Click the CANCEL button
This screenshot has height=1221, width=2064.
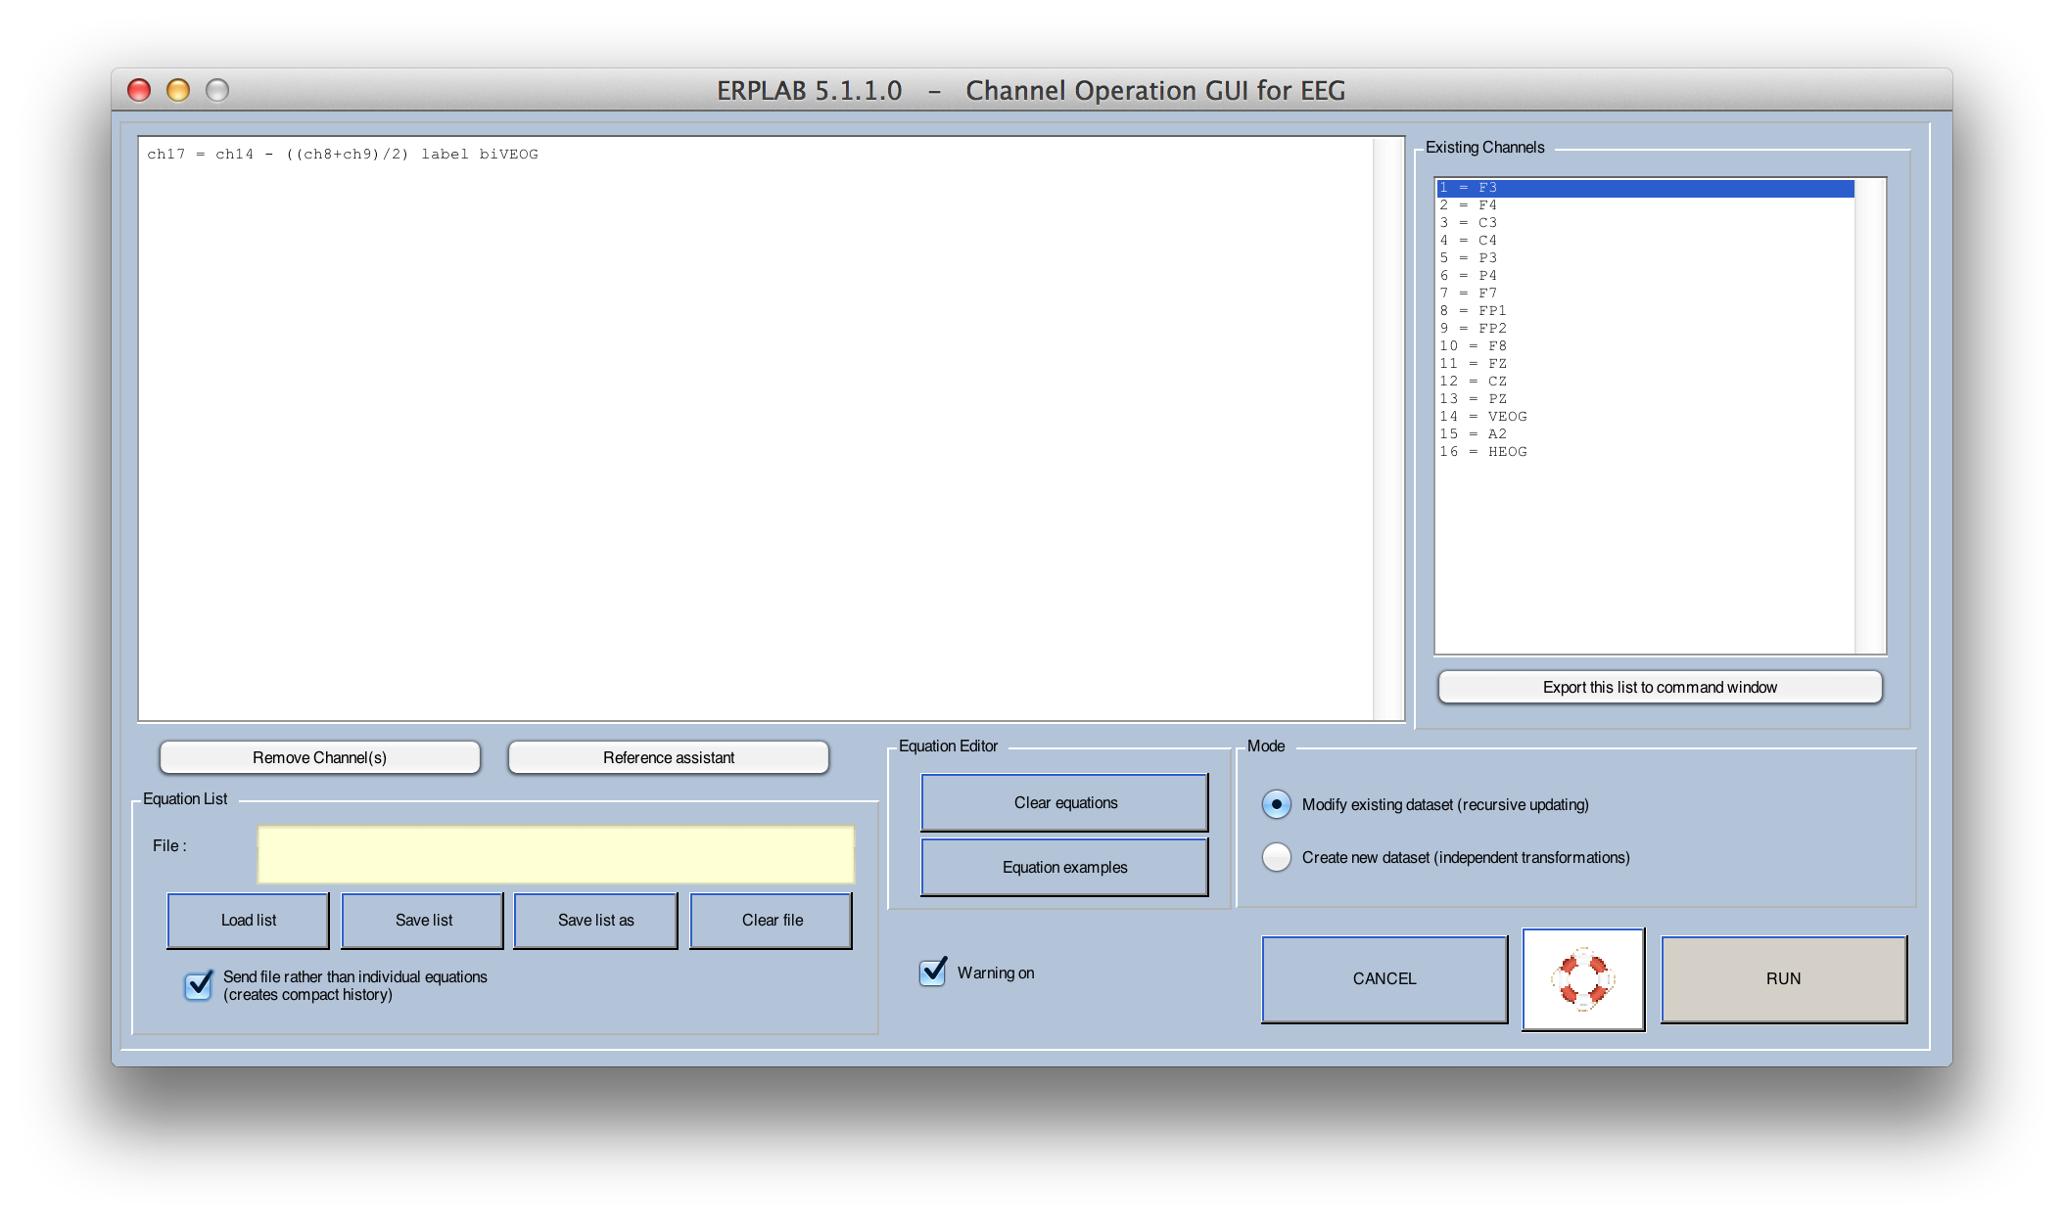(x=1384, y=979)
